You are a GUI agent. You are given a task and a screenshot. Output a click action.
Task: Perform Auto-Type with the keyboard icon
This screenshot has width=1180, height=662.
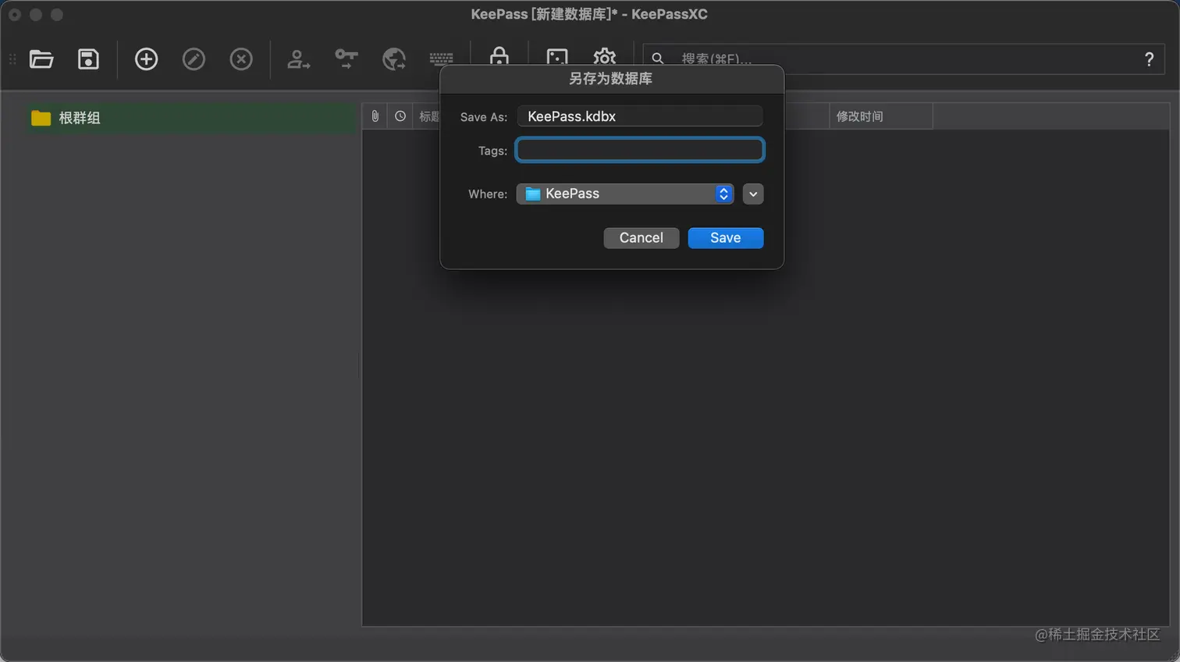[x=441, y=59]
